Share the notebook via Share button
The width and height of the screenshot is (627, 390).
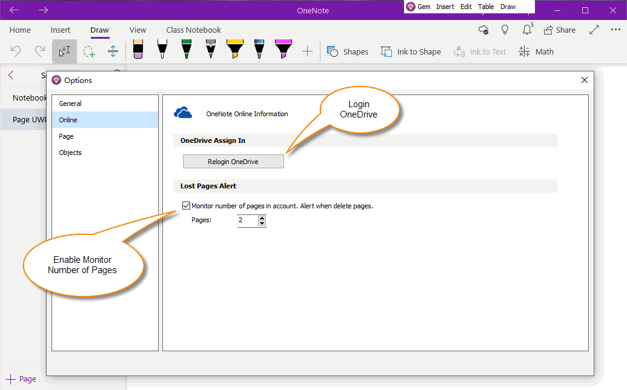[x=559, y=29]
